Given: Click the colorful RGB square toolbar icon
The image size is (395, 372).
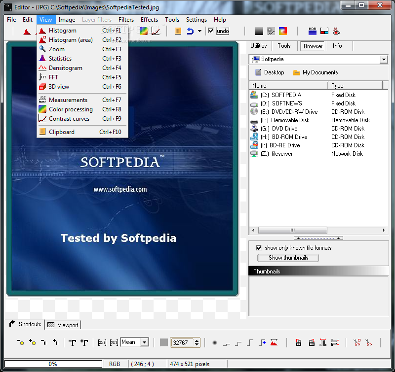Looking at the screenshot, I should pyautogui.click(x=283, y=31).
